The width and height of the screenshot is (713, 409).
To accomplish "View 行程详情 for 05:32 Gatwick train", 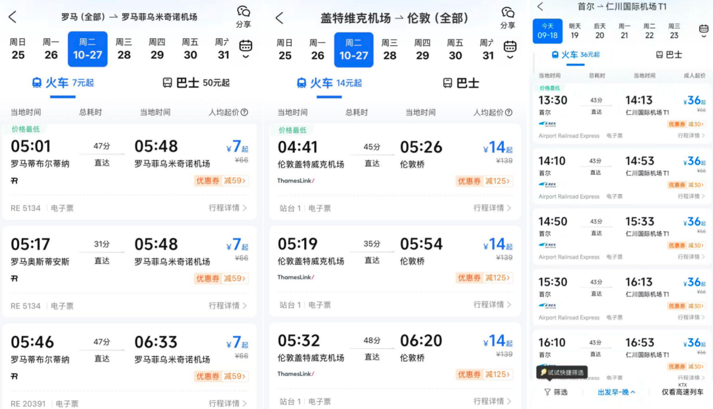I will (492, 401).
